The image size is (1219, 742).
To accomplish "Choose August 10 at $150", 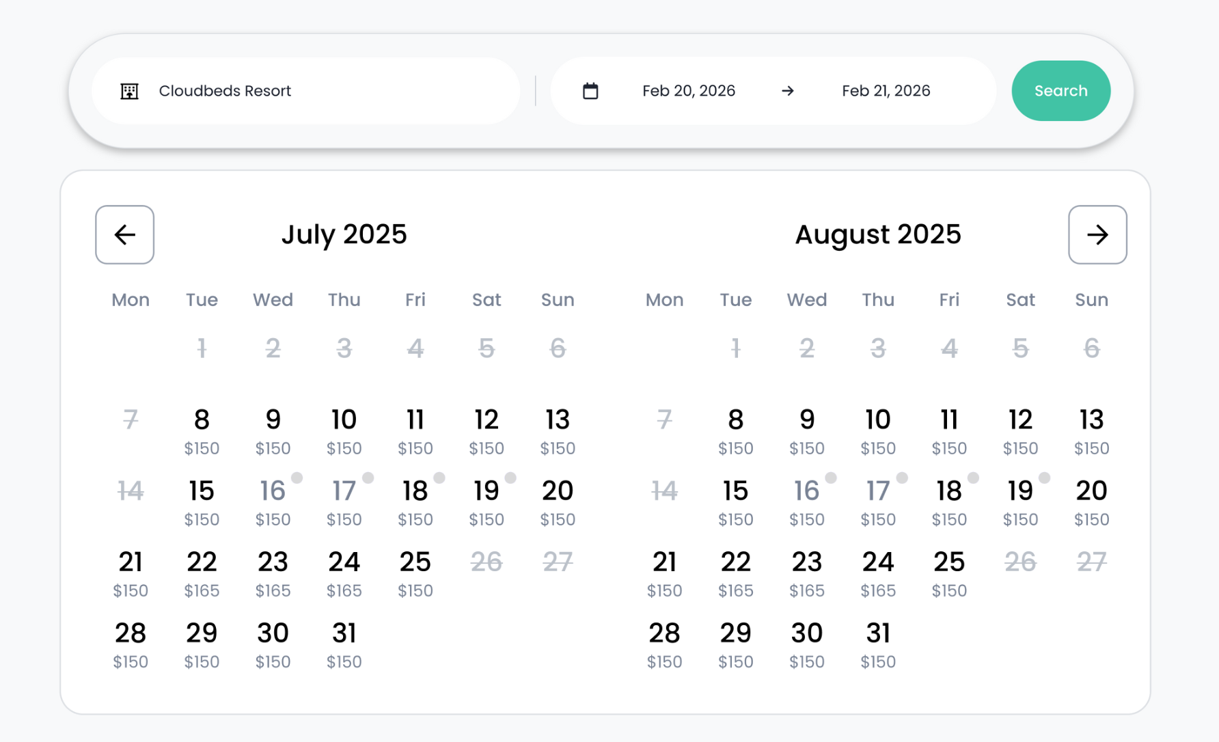I will coord(878,430).
